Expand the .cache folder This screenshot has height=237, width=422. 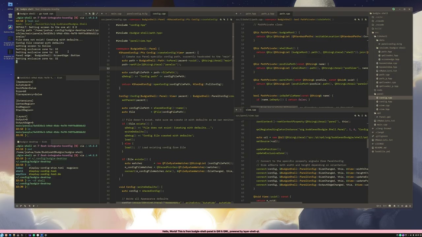coord(377,17)
